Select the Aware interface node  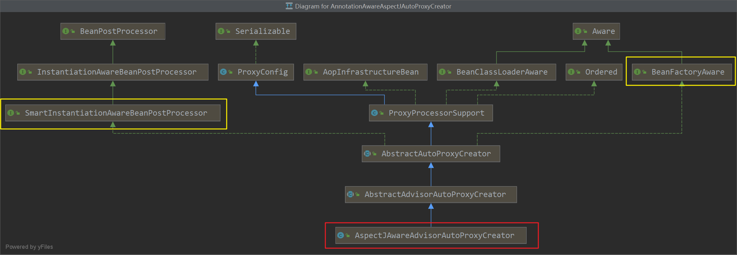(x=596, y=31)
